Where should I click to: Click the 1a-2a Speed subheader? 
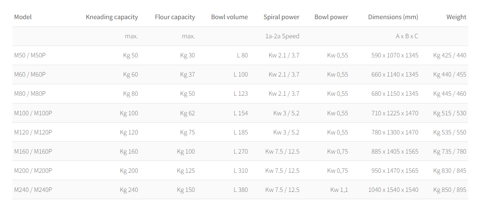click(x=282, y=36)
